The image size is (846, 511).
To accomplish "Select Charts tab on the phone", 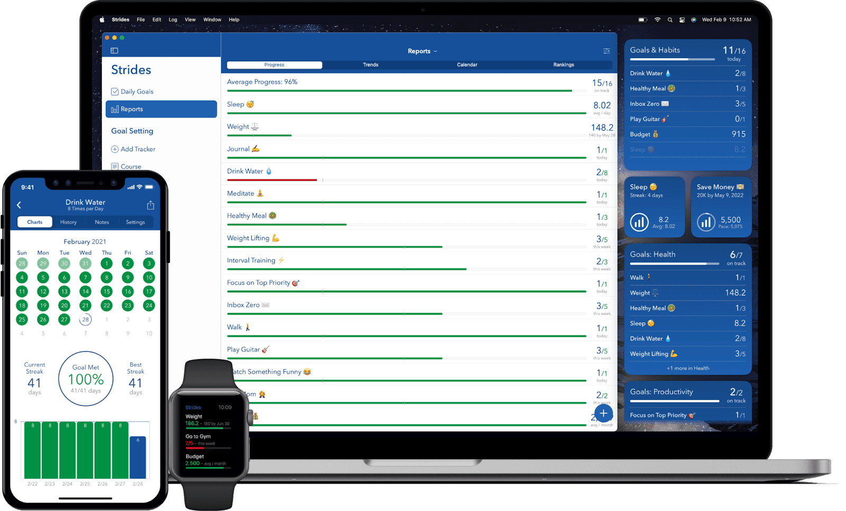I will point(35,222).
